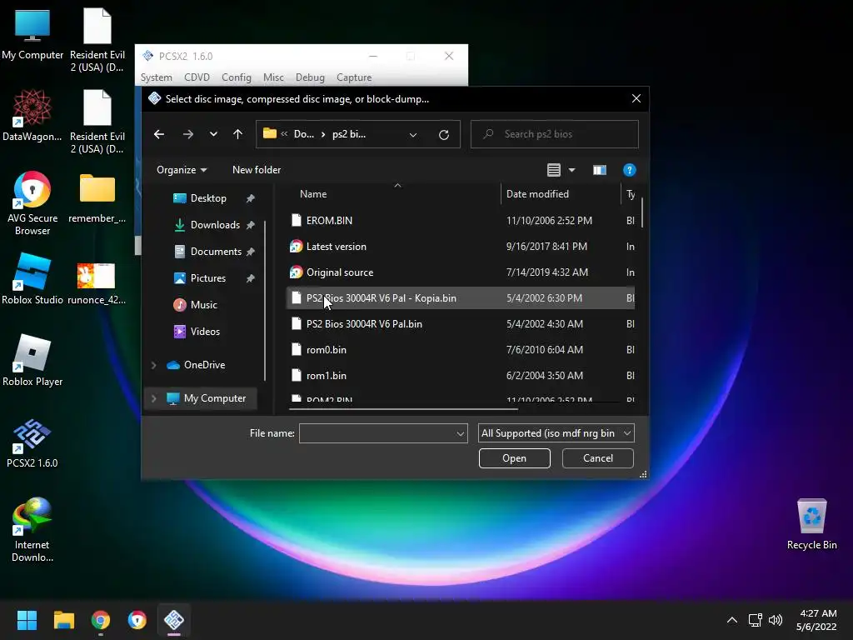The width and height of the screenshot is (853, 640).
Task: Create a New folder
Action: 257,170
